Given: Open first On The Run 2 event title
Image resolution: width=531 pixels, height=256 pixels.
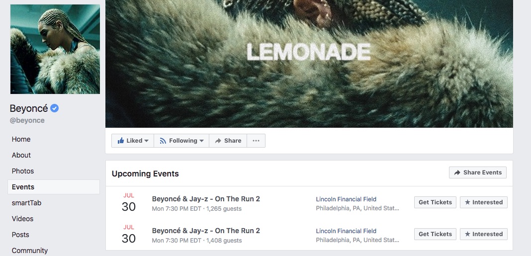Looking at the screenshot, I should pos(206,199).
